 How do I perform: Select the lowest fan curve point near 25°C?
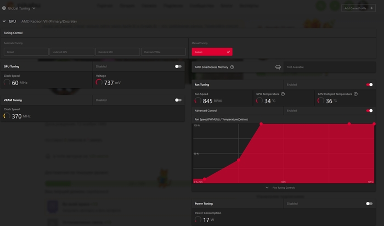pyautogui.click(x=205, y=179)
